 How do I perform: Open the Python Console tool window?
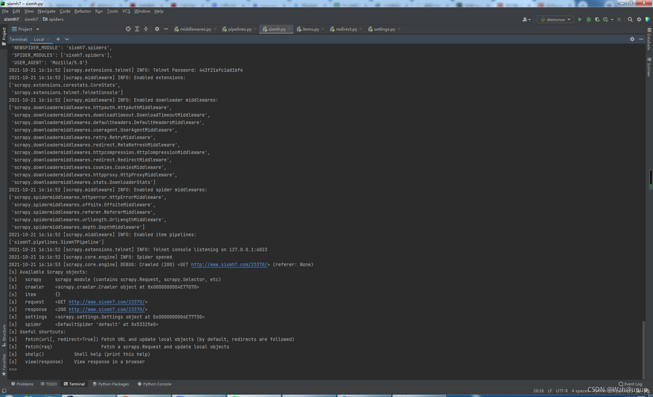click(154, 384)
